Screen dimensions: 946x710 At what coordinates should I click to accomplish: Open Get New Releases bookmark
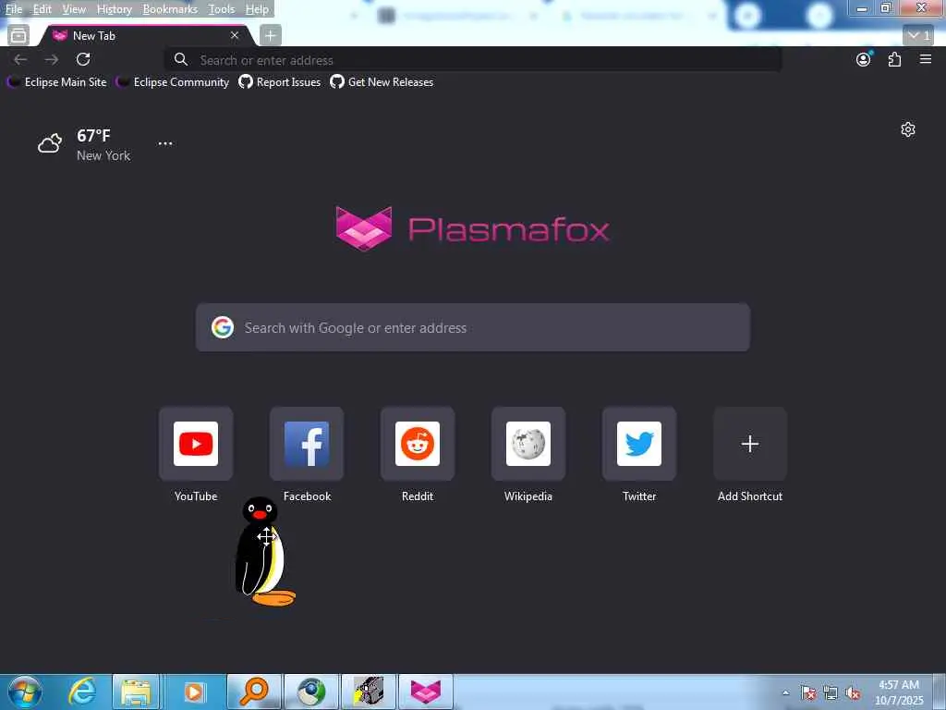point(382,82)
